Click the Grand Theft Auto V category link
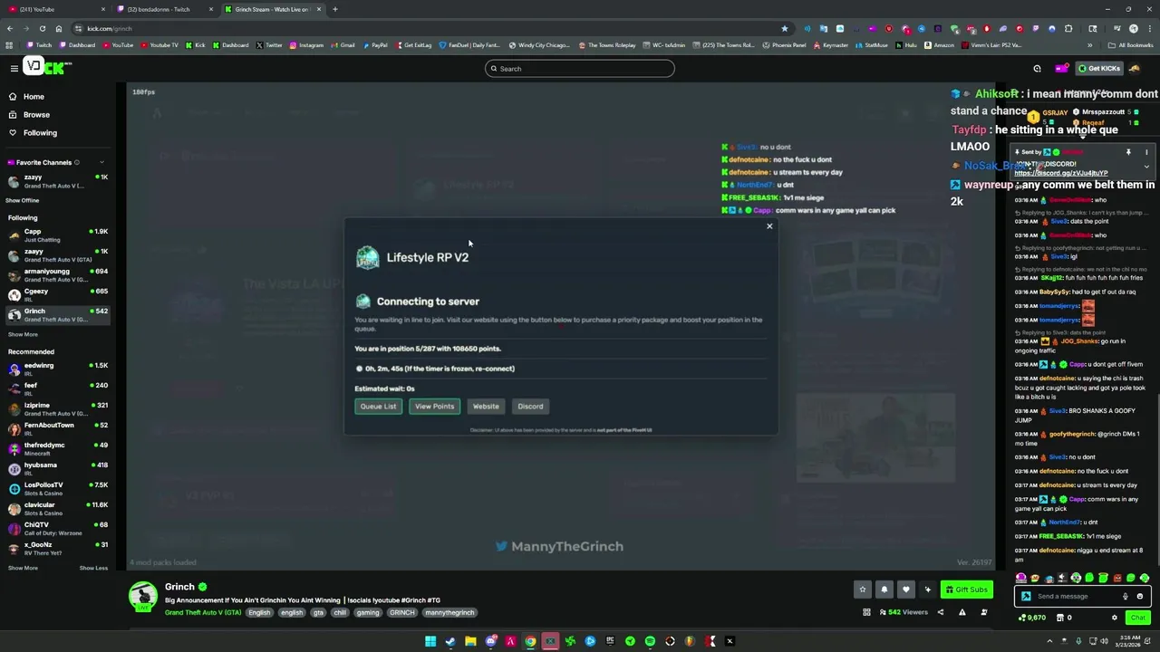 203,612
